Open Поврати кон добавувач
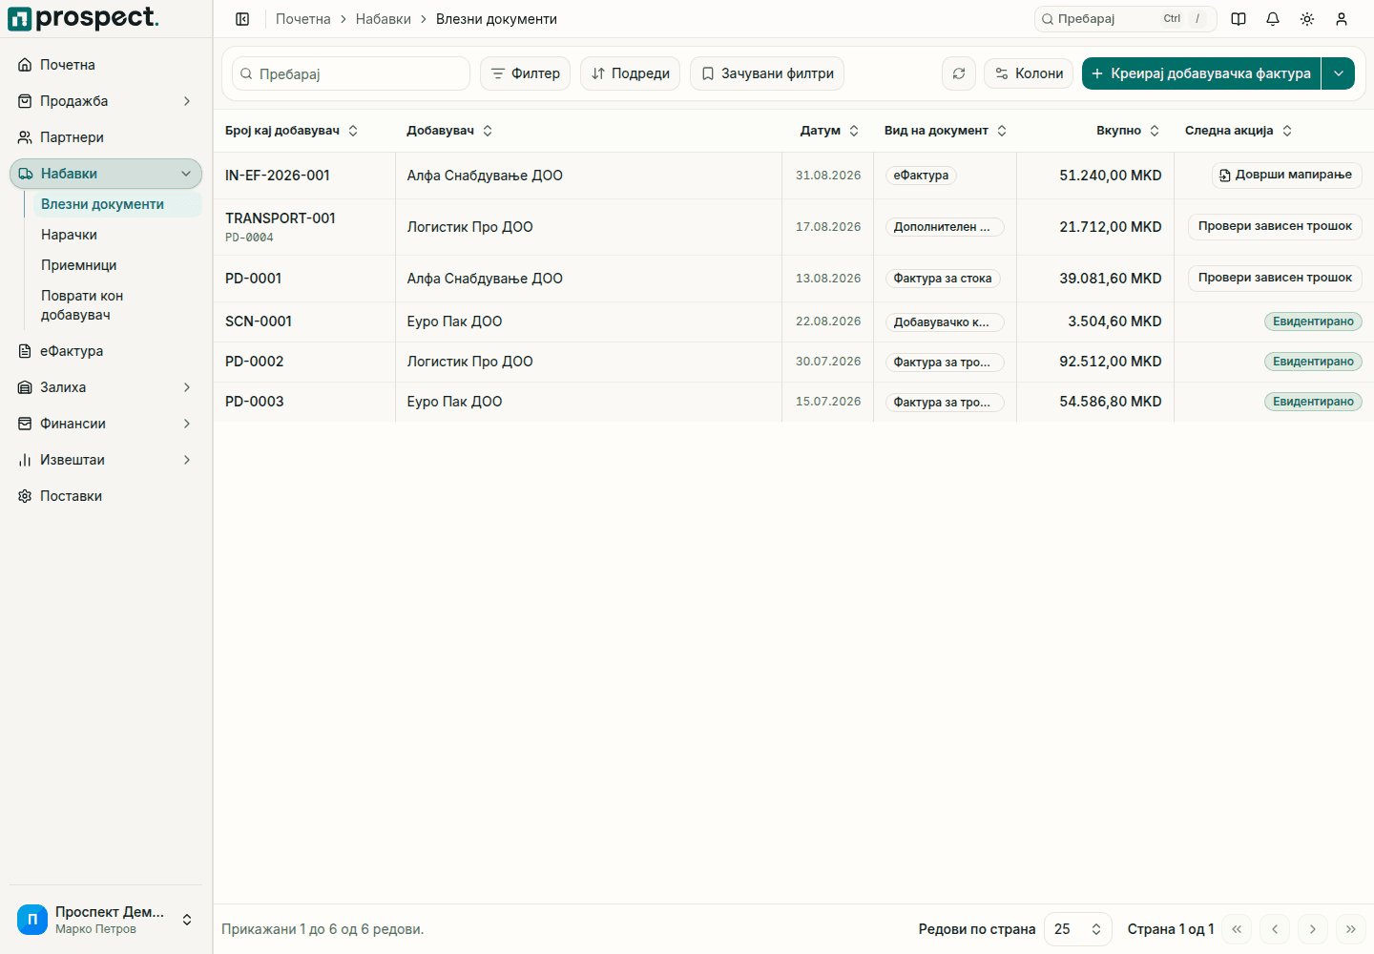Screen dimensions: 1374x954 pyautogui.click(x=117, y=305)
